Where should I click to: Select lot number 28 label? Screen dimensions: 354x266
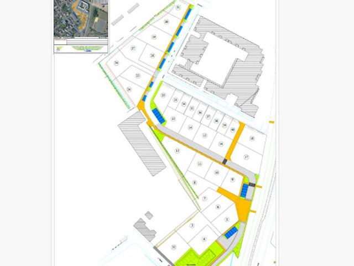[153, 55]
